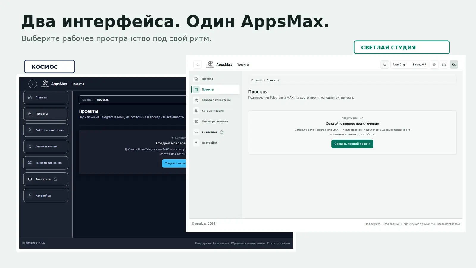This screenshot has height=268, width=476.
Task: Select Работа с клиентами label in light sidebar
Action: [216, 100]
